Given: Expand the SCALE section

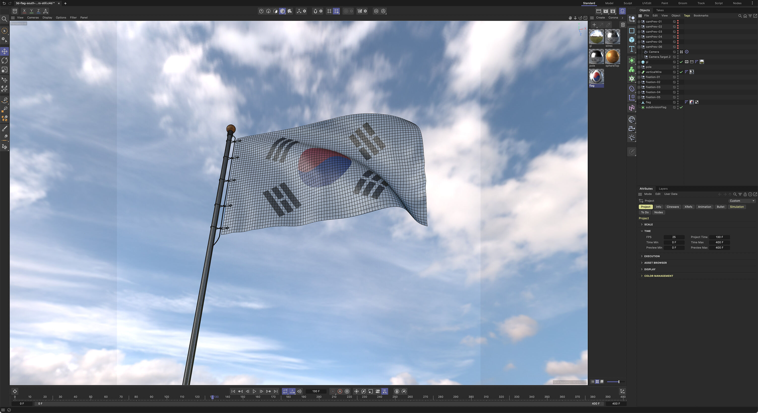Looking at the screenshot, I should point(642,225).
